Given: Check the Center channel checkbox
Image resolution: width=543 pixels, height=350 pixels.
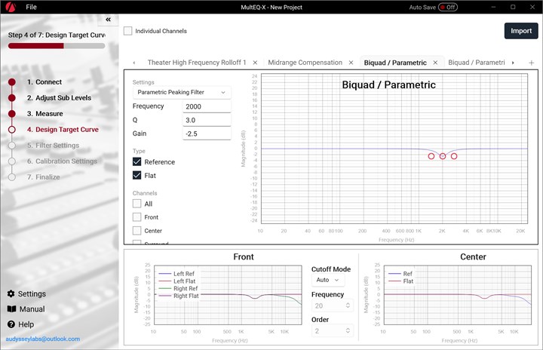Looking at the screenshot, I should pyautogui.click(x=137, y=231).
